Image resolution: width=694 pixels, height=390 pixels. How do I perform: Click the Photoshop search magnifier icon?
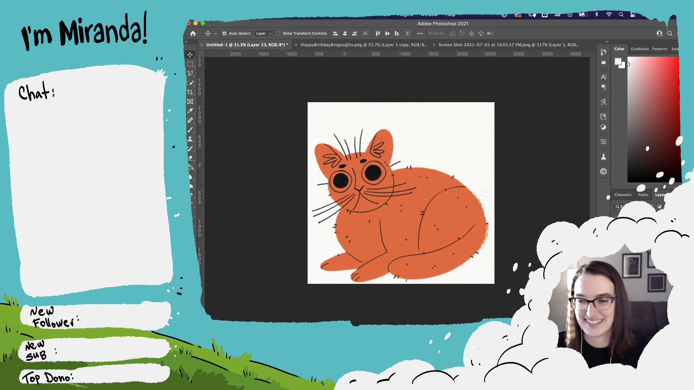[x=670, y=33]
